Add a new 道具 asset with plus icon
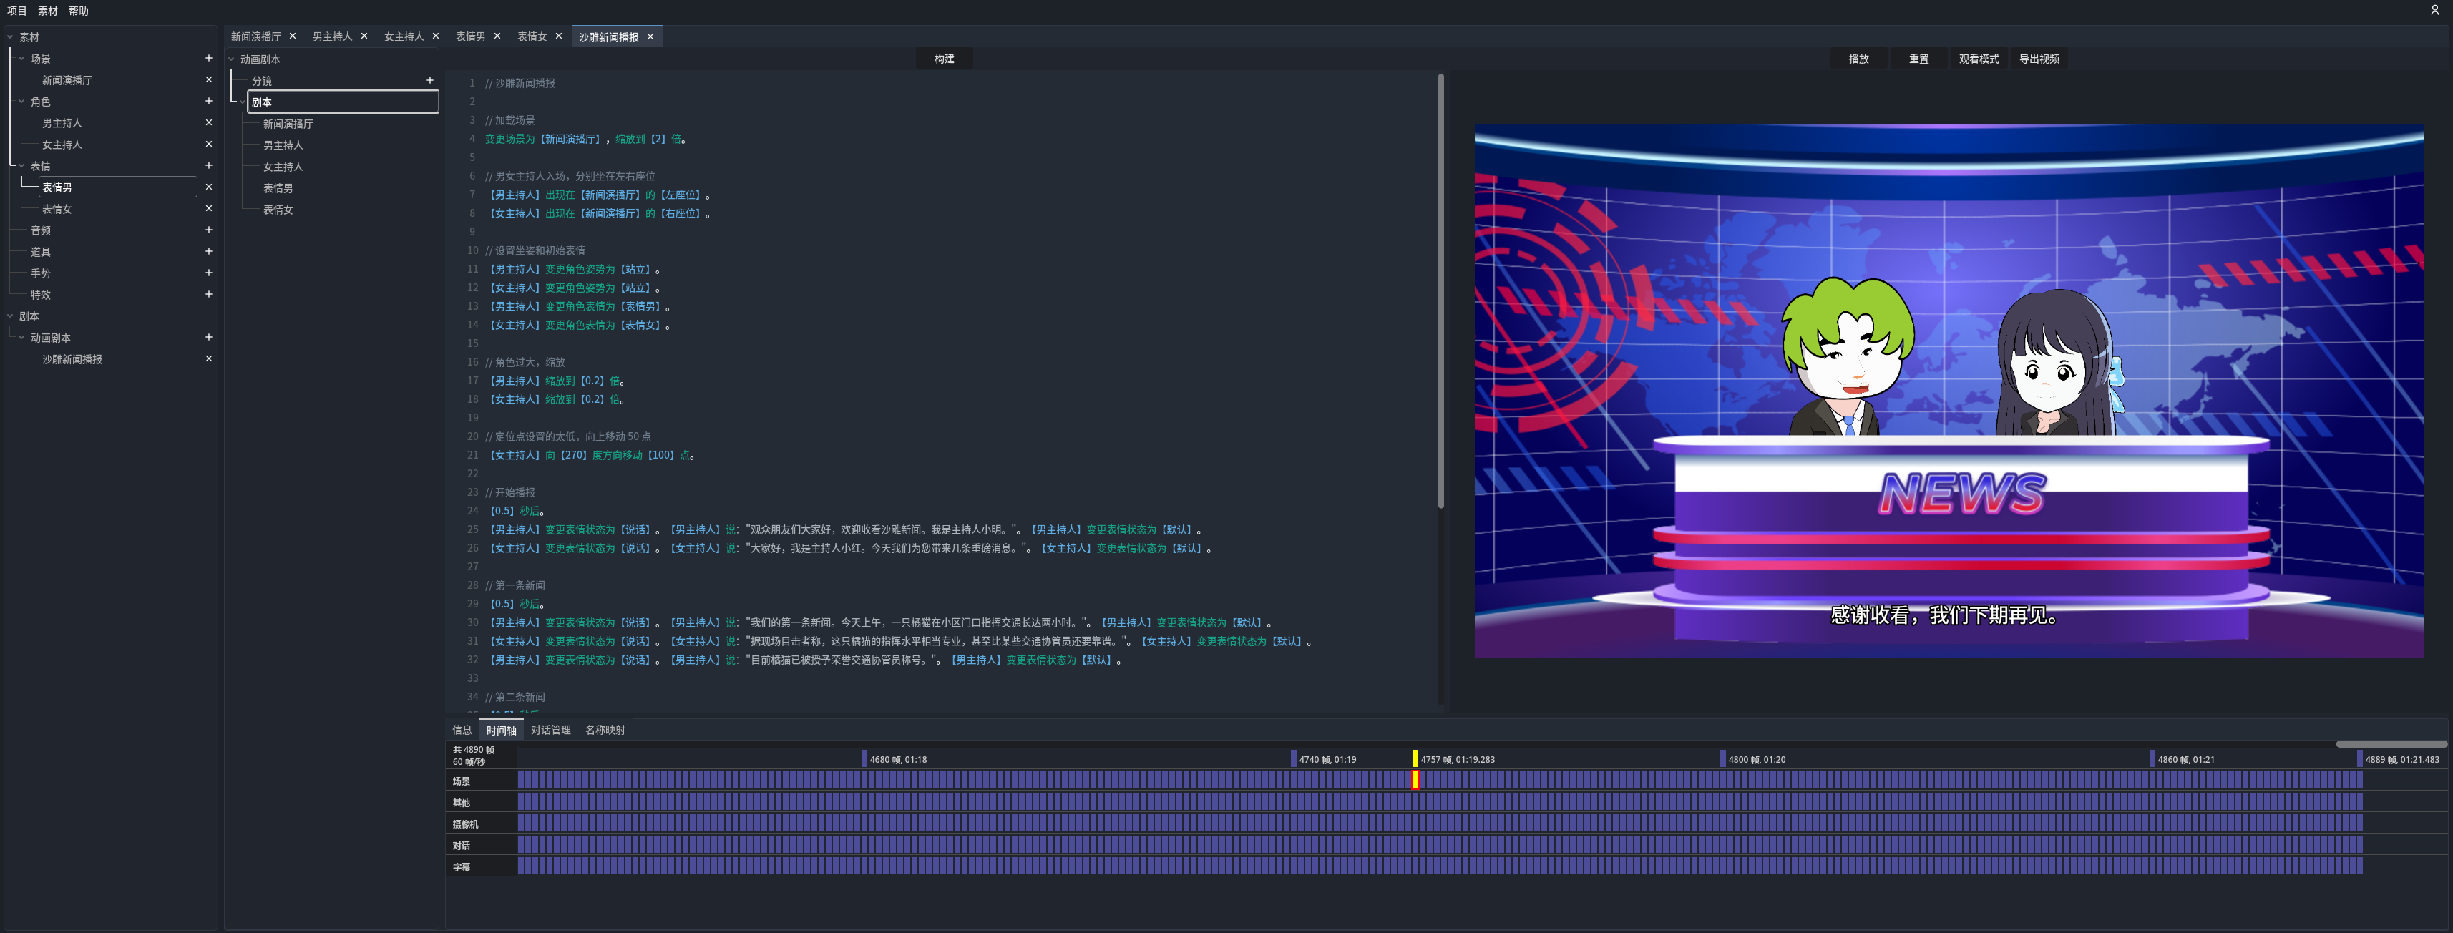 [x=208, y=251]
